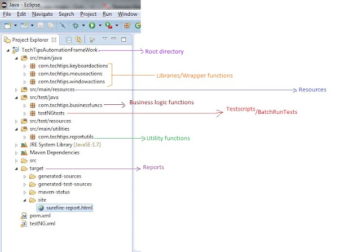Click the New Java Package icon
The width and height of the screenshot is (361, 252).
[127, 25]
